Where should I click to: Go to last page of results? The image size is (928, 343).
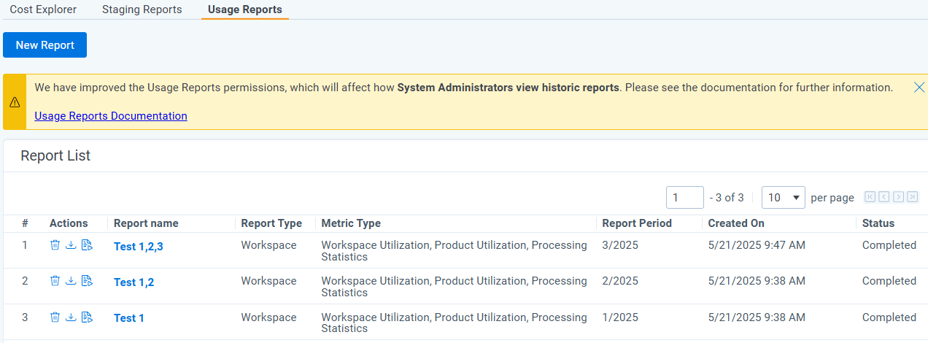pyautogui.click(x=912, y=197)
